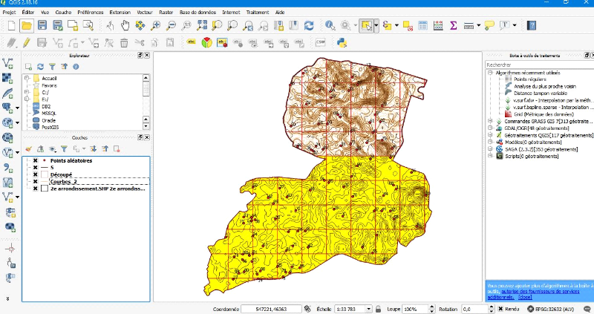This screenshot has width=594, height=314.
Task: Select the Courbes_2 layer
Action: click(x=63, y=182)
